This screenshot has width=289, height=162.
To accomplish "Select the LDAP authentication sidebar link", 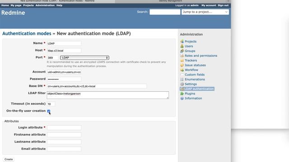I will [x=199, y=89].
